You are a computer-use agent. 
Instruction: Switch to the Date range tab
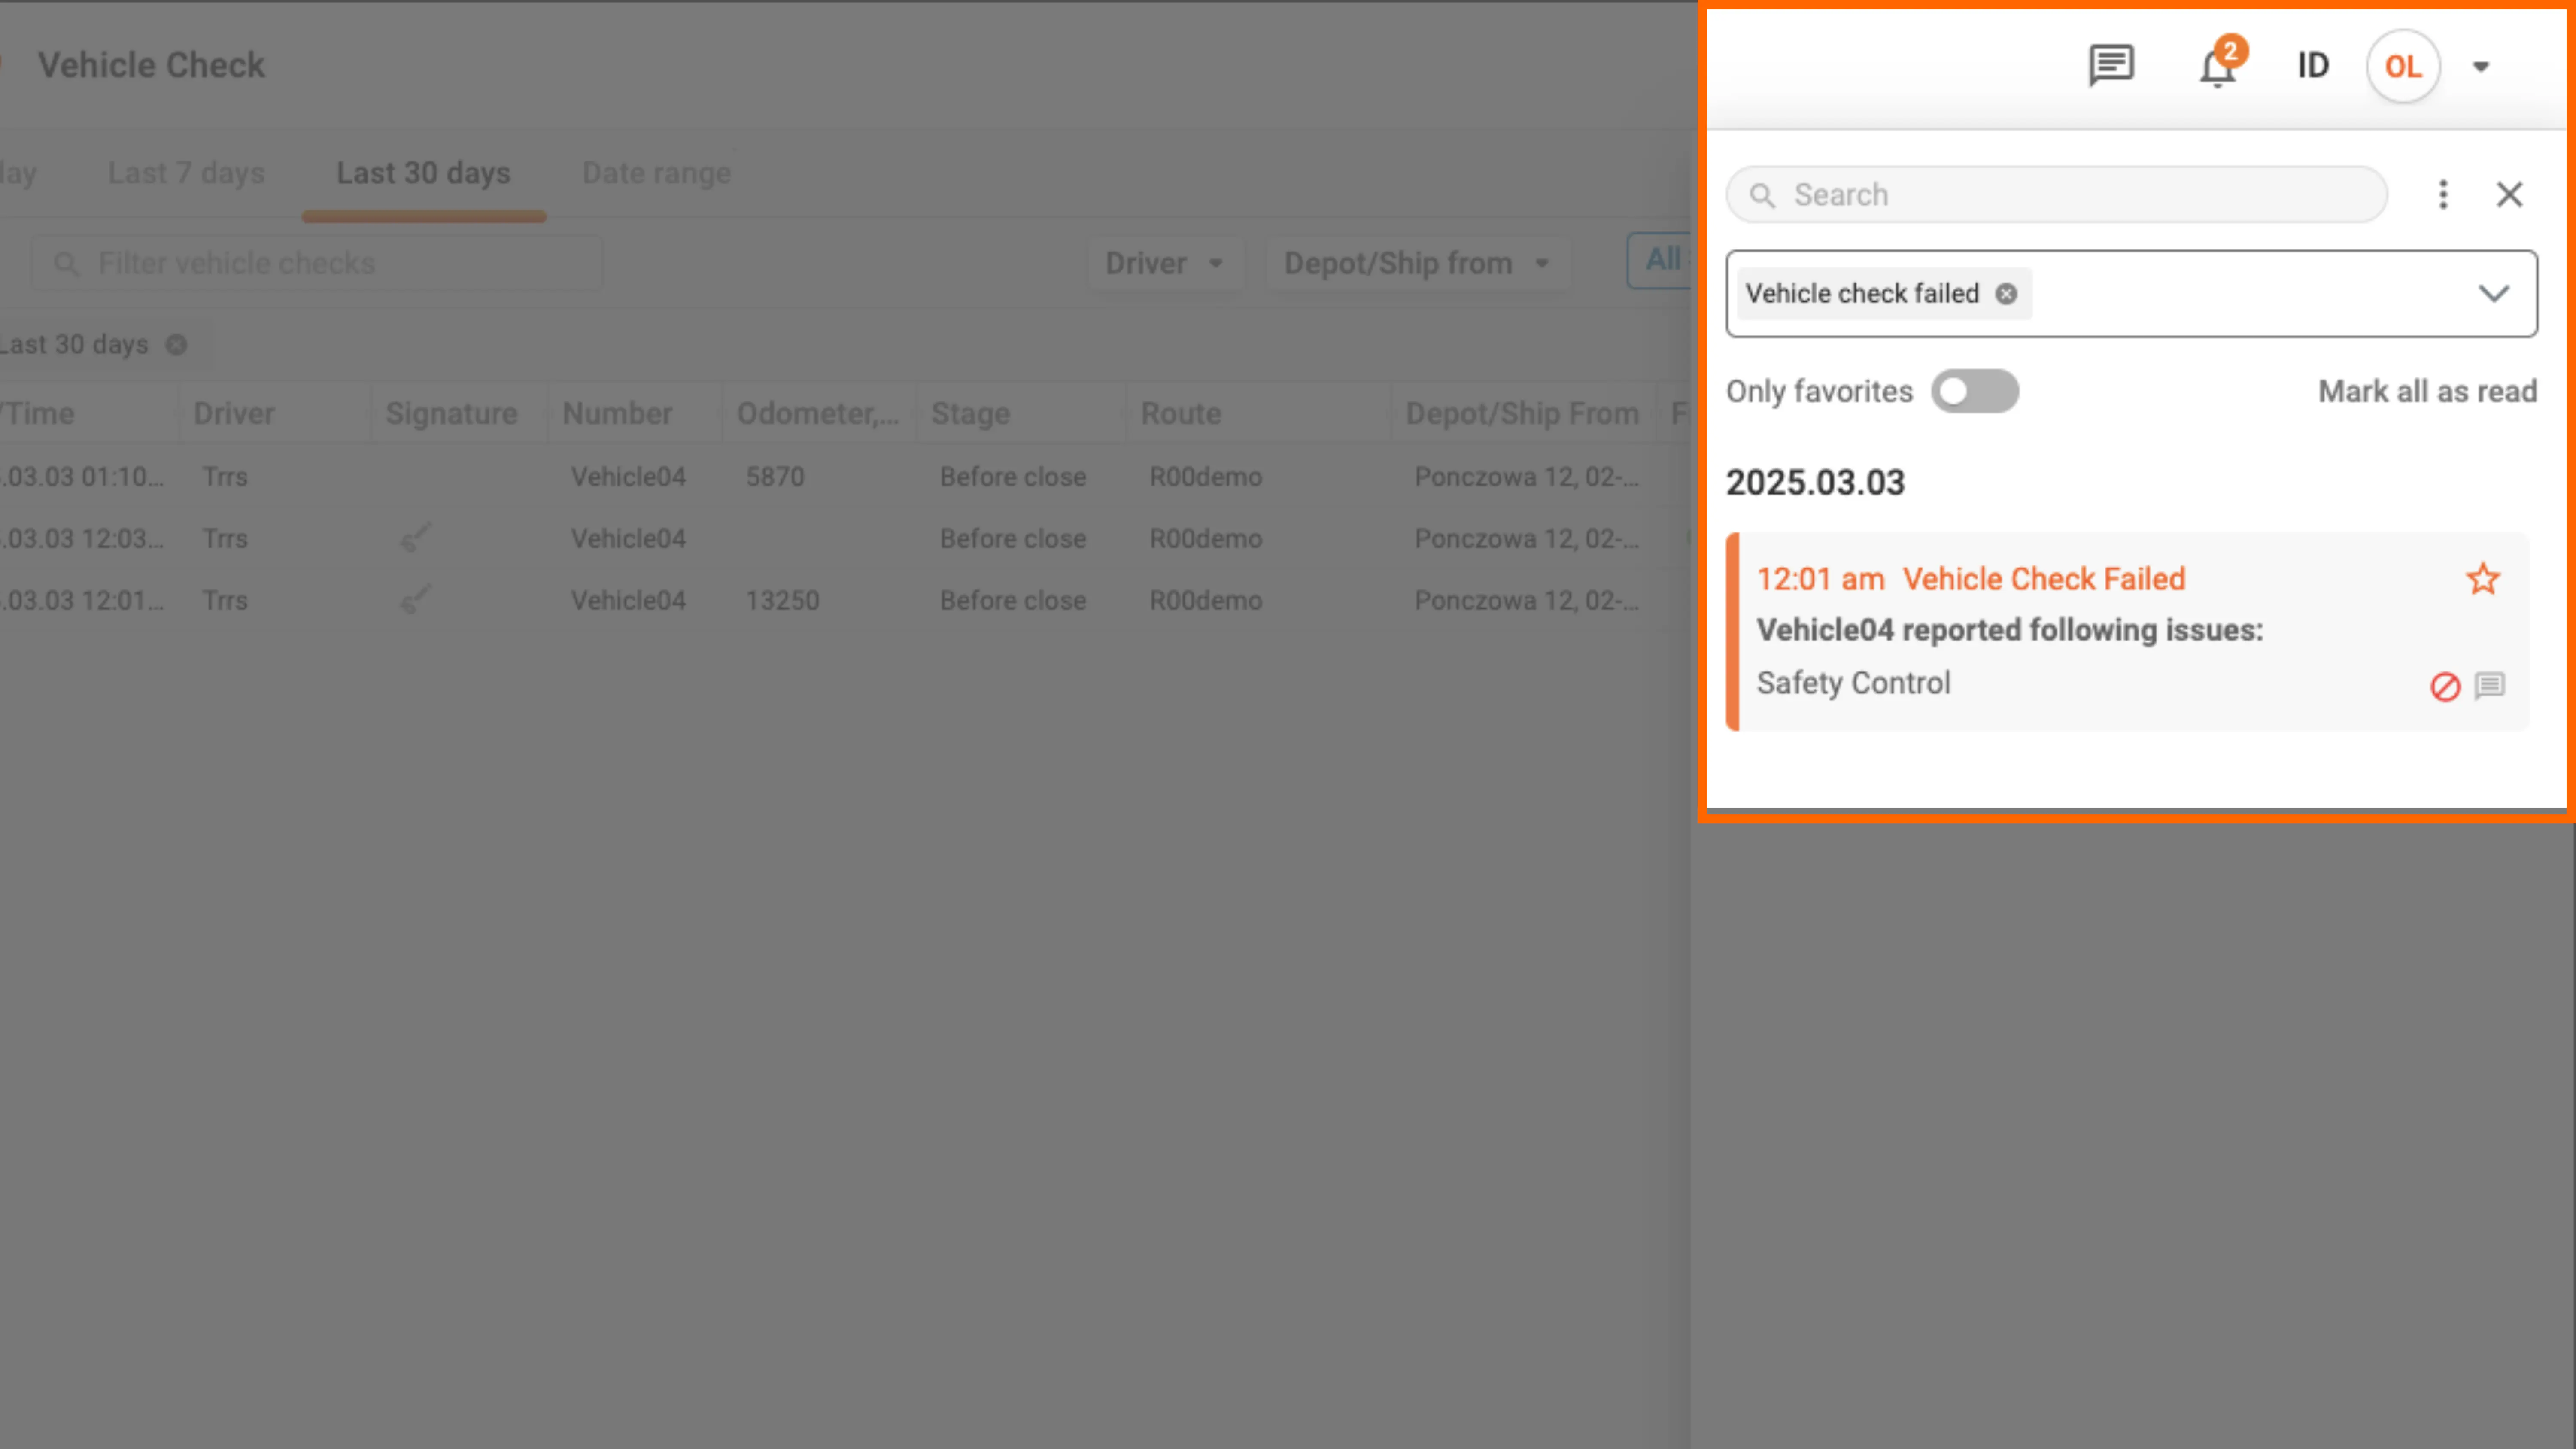tap(656, 173)
